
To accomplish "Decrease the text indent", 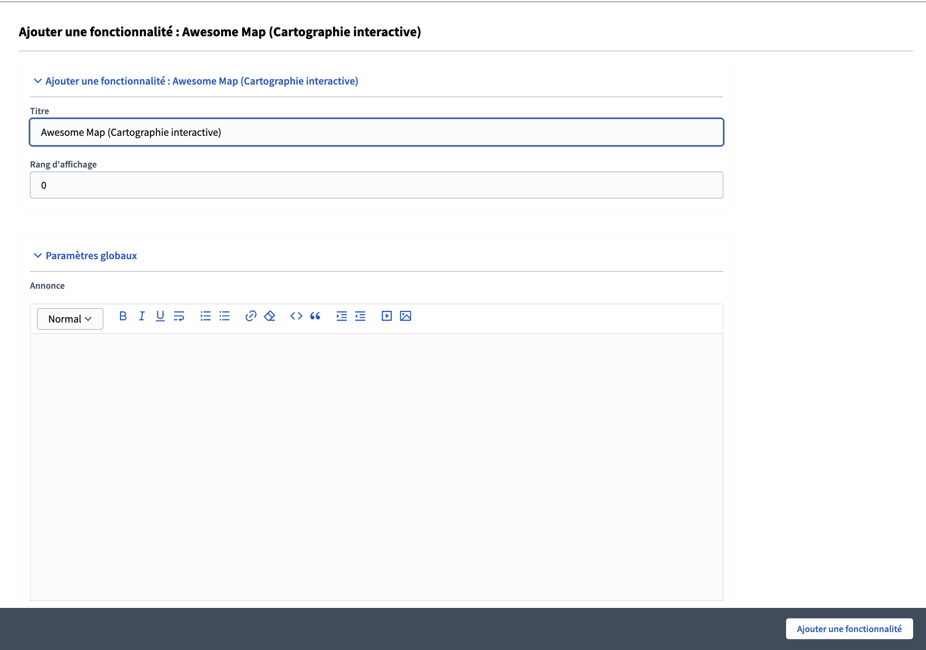I will point(360,316).
